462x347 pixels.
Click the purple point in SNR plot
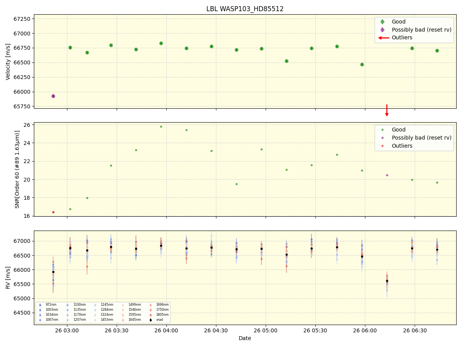pos(387,175)
